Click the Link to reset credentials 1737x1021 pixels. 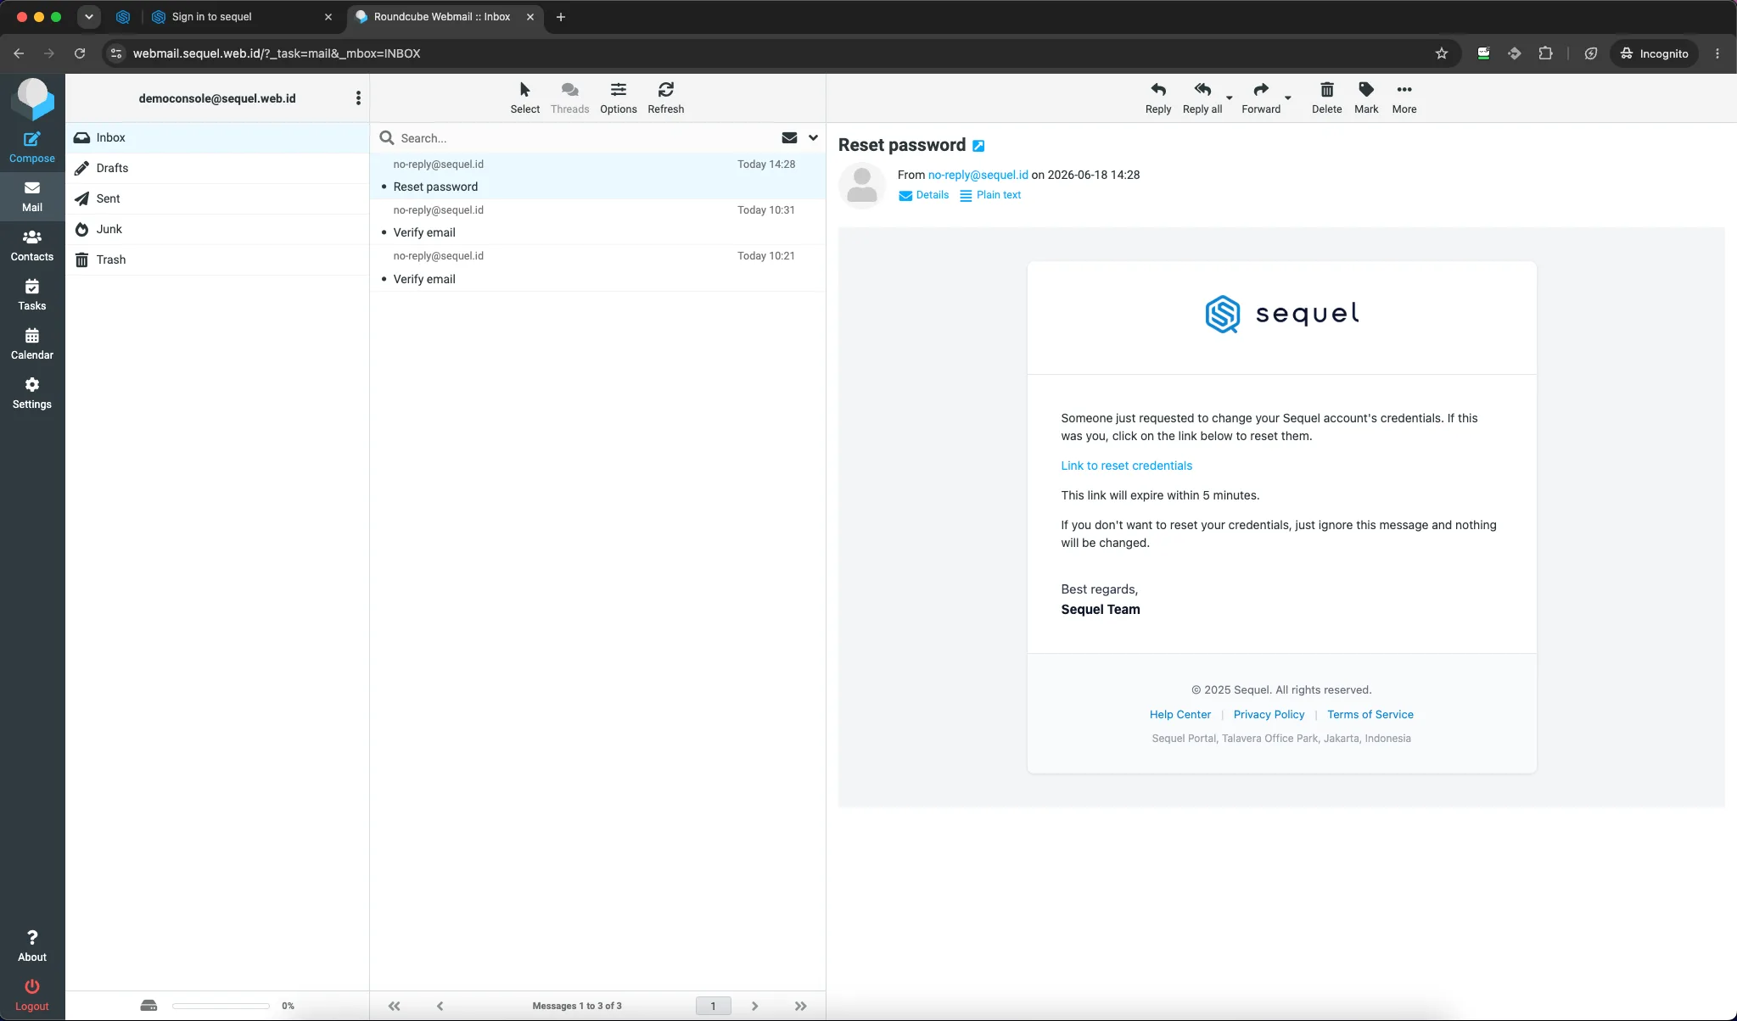point(1126,466)
